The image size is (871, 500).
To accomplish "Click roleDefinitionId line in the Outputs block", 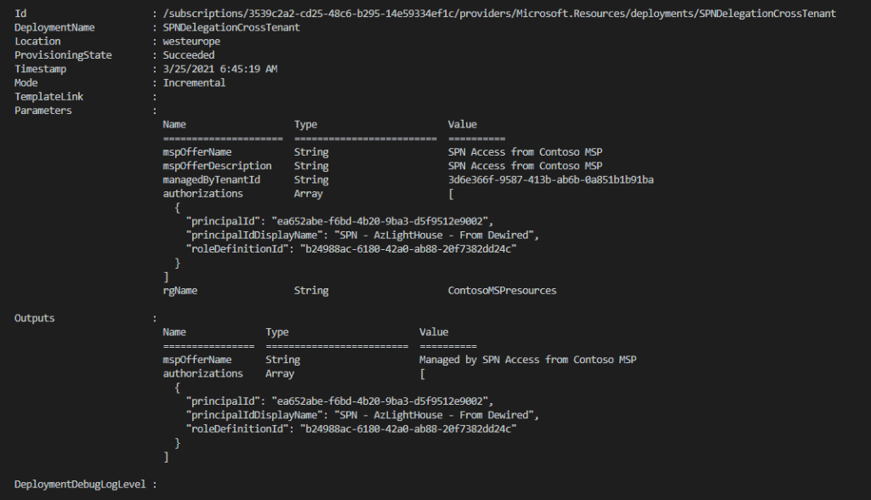I will coord(351,429).
